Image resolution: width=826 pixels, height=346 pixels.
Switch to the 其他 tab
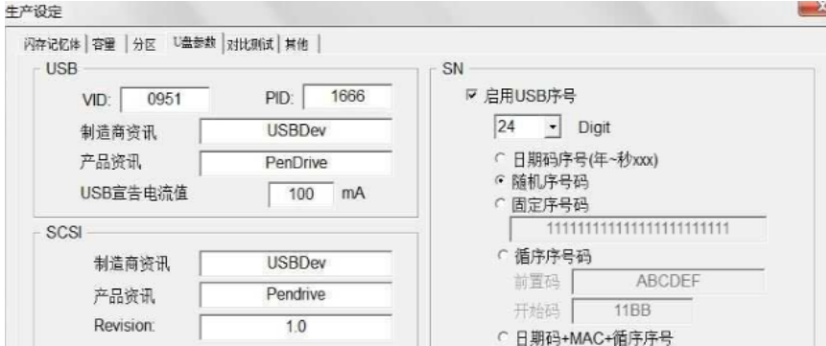296,45
